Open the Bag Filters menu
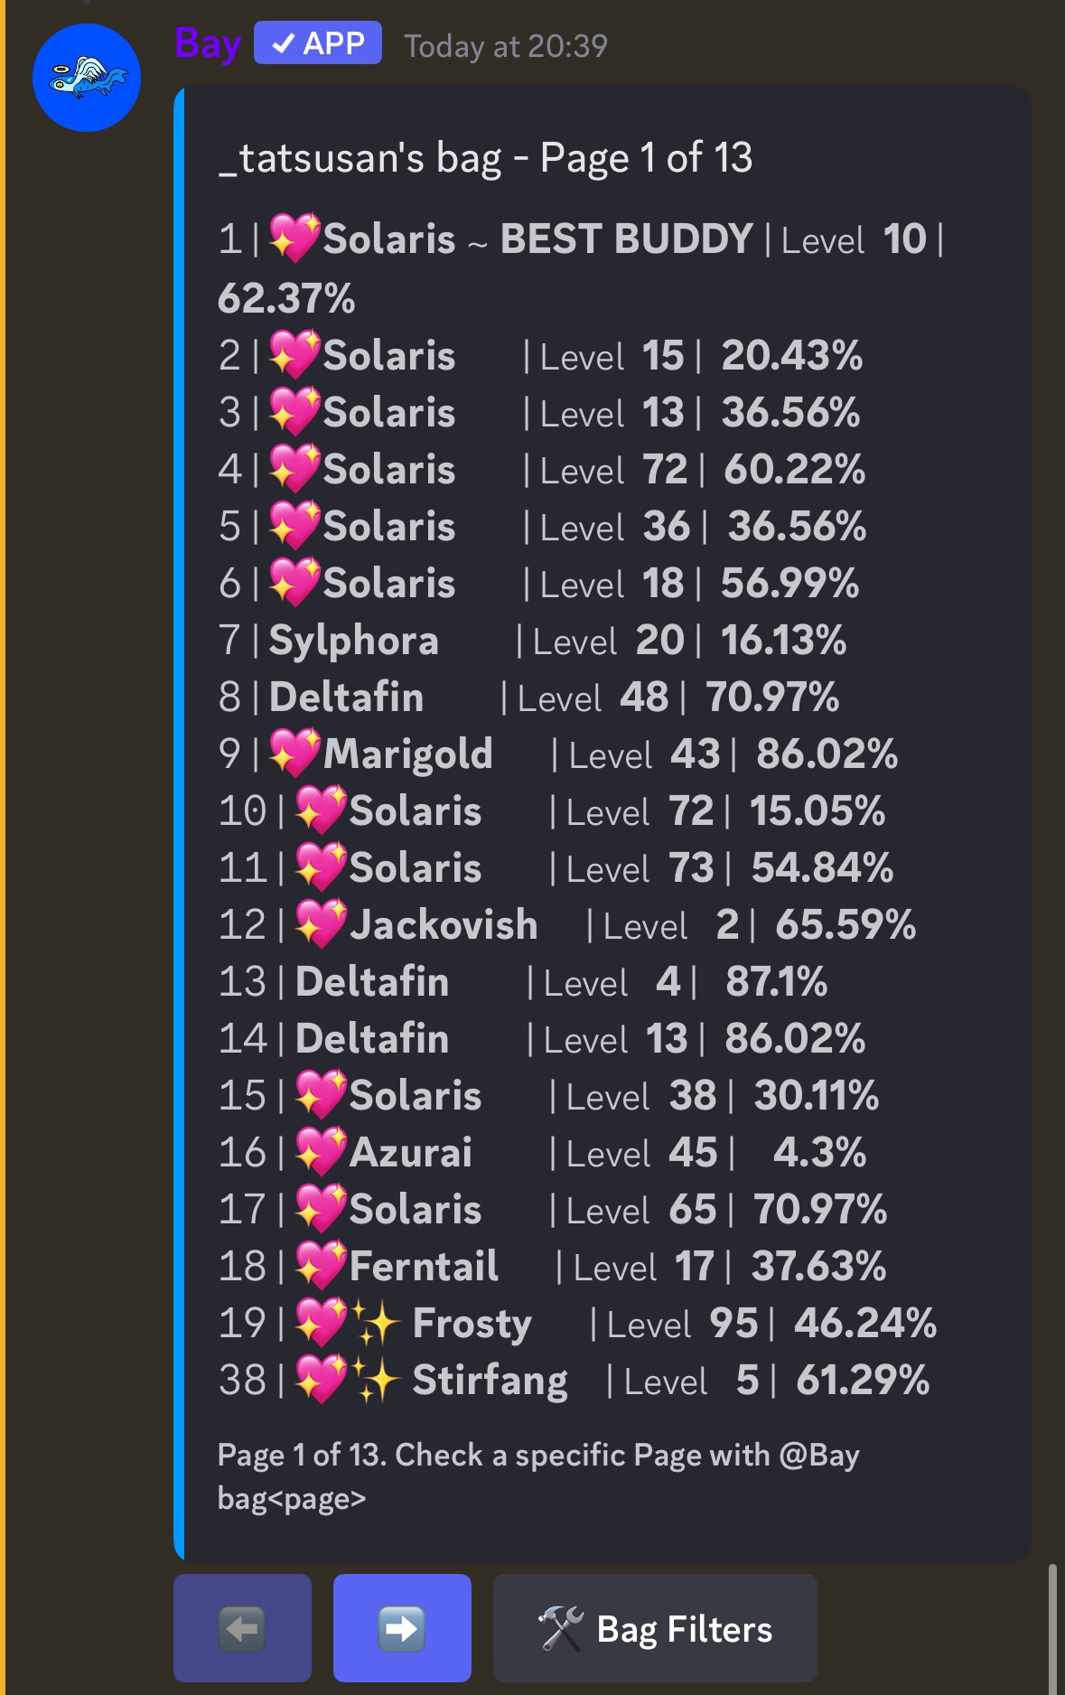 655,1628
